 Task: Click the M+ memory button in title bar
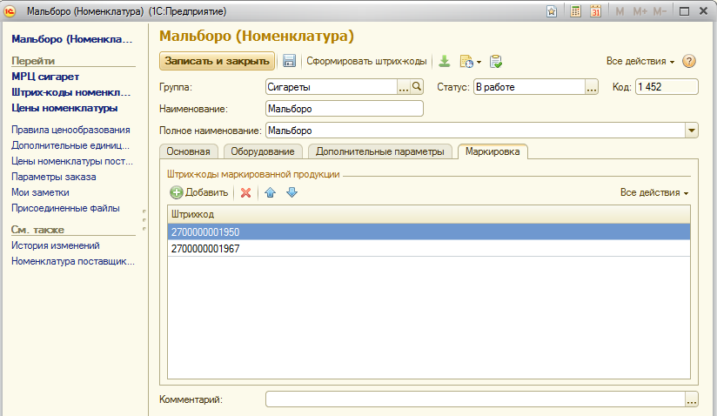pyautogui.click(x=640, y=11)
